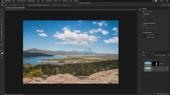The height and width of the screenshot is (95, 170).
Task: Open the Properties panel menu icon
Action: [x=169, y=9]
